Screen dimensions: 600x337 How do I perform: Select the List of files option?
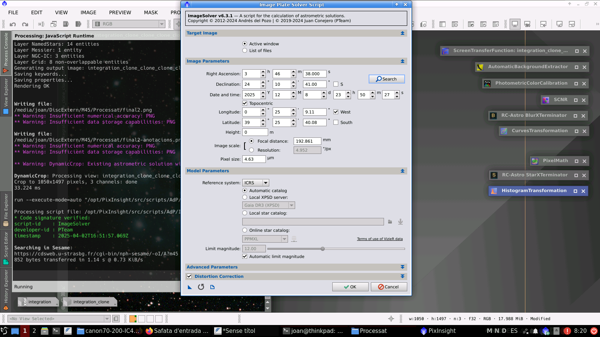click(245, 51)
